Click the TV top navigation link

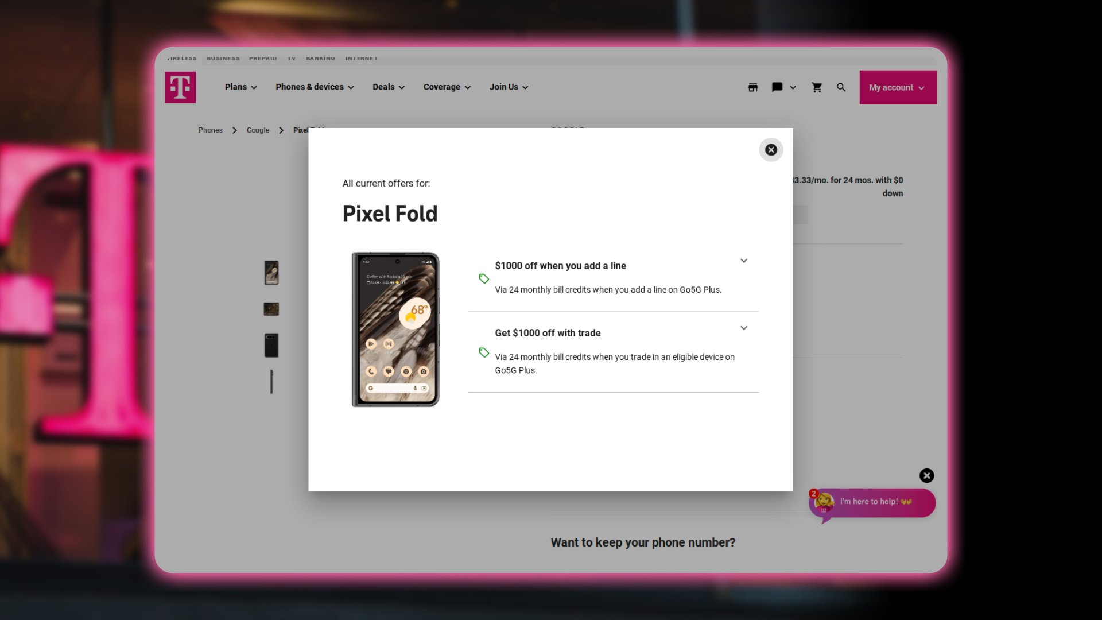pos(292,58)
